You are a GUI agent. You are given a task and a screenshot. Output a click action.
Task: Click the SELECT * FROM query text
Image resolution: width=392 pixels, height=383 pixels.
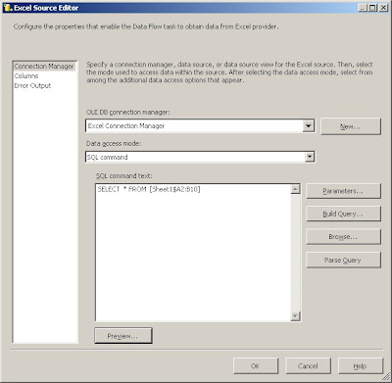149,189
